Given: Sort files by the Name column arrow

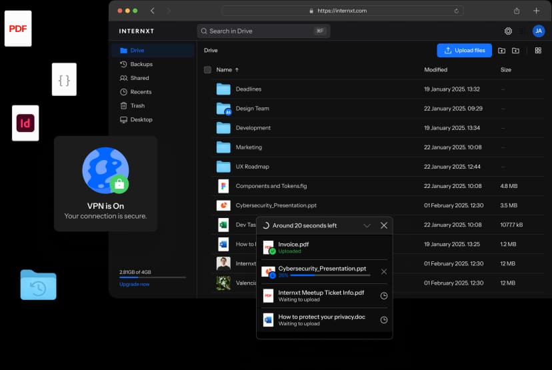Looking at the screenshot, I should (237, 70).
